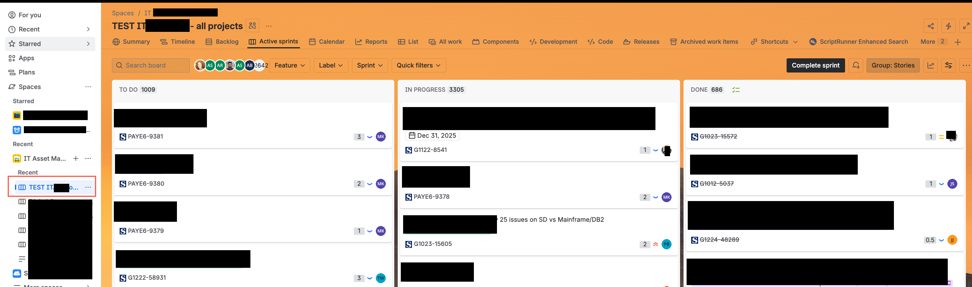The height and width of the screenshot is (287, 972).
Task: Open the Feature filter dropdown
Action: pyautogui.click(x=290, y=65)
